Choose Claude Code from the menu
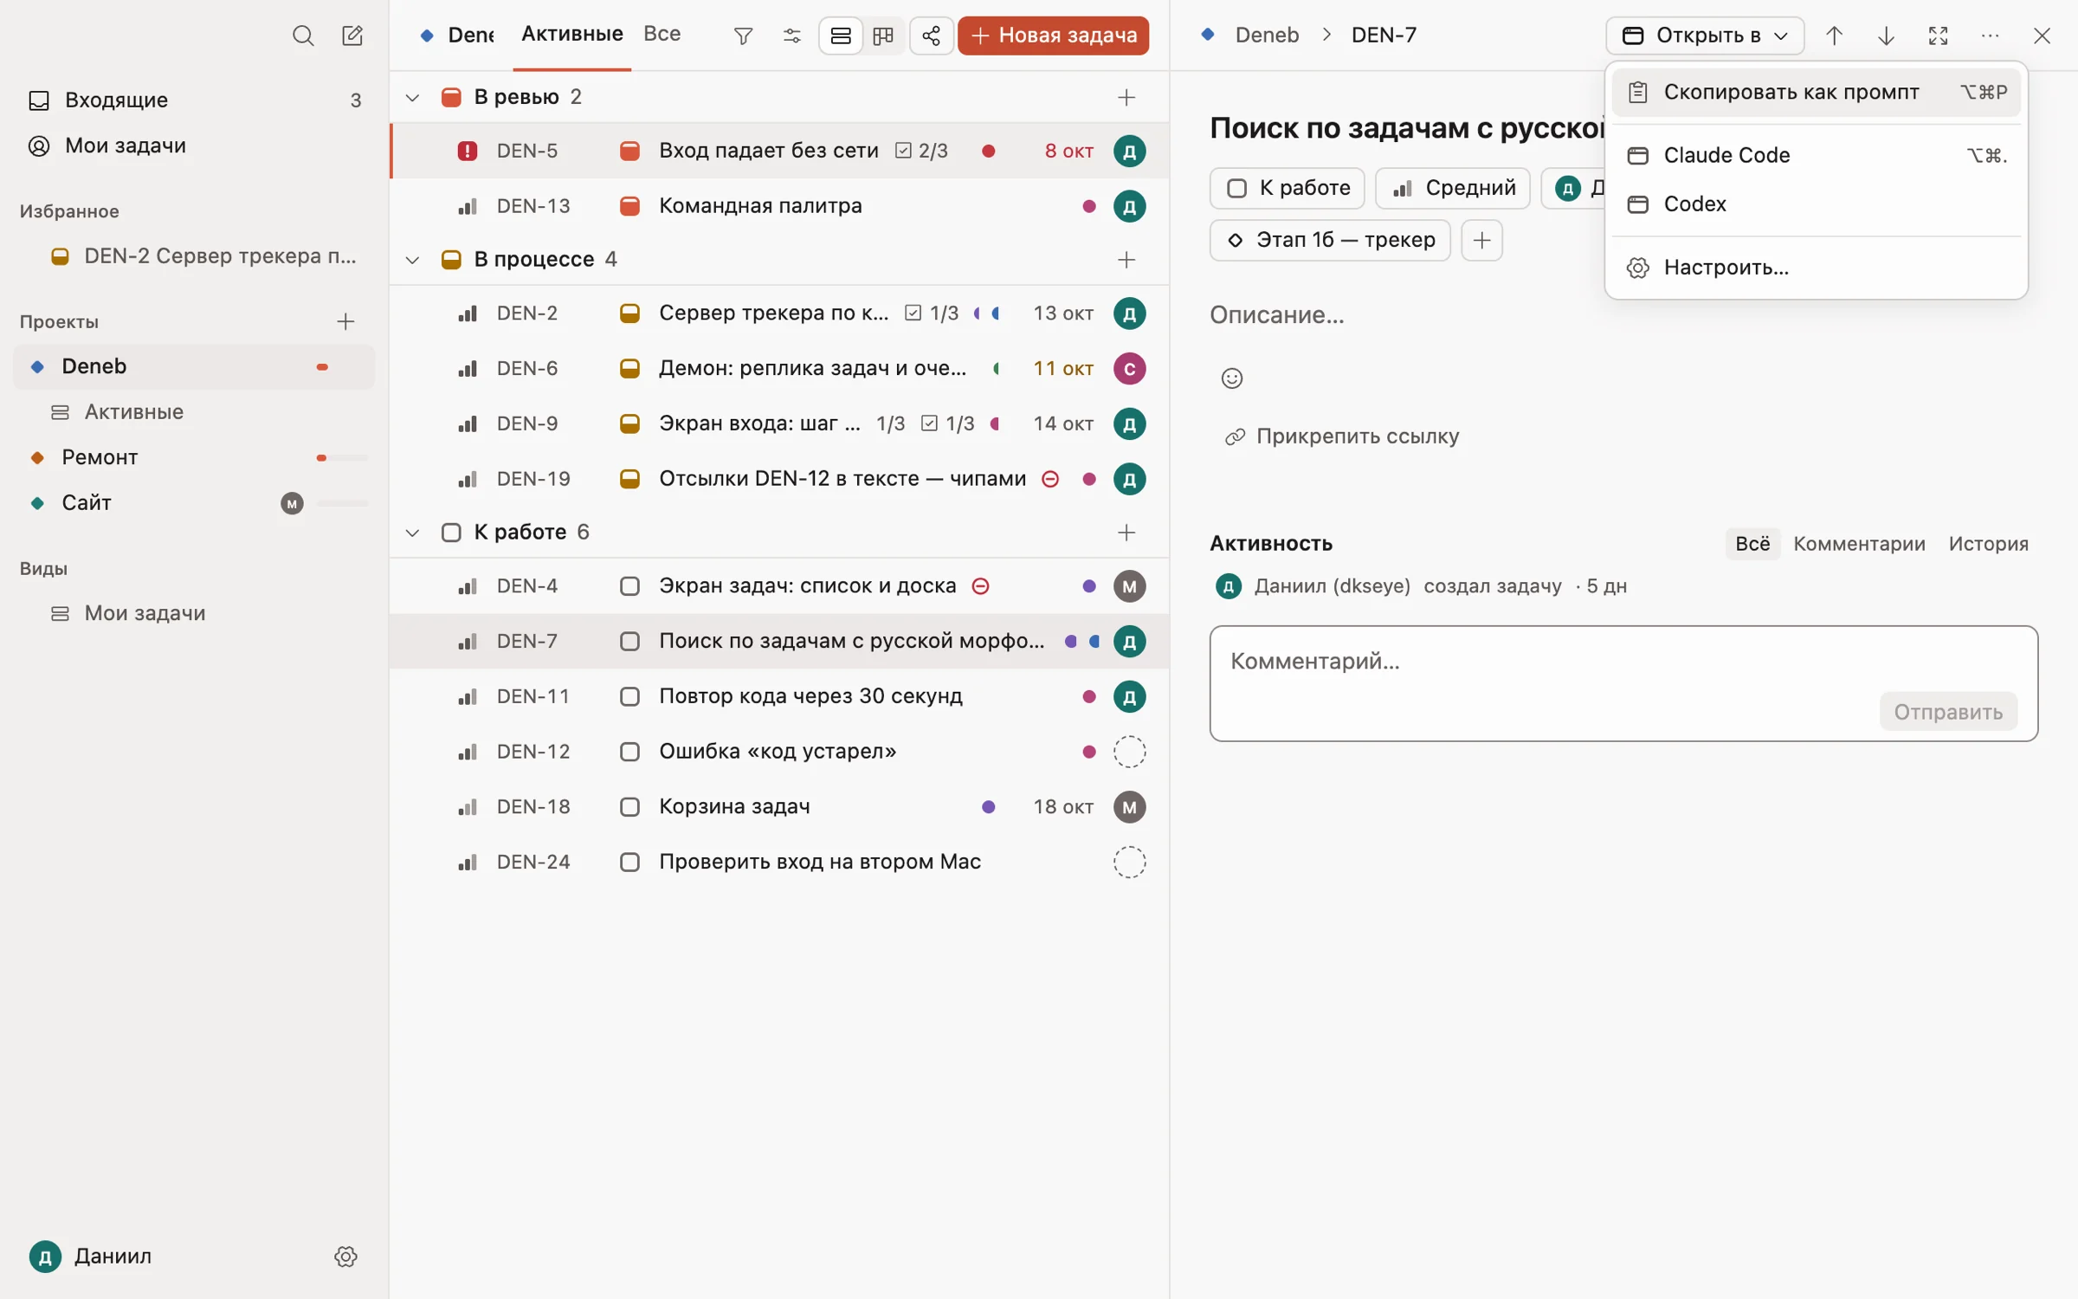2078x1299 pixels. (x=1816, y=155)
